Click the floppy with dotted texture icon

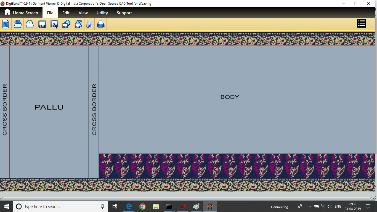click(78, 24)
